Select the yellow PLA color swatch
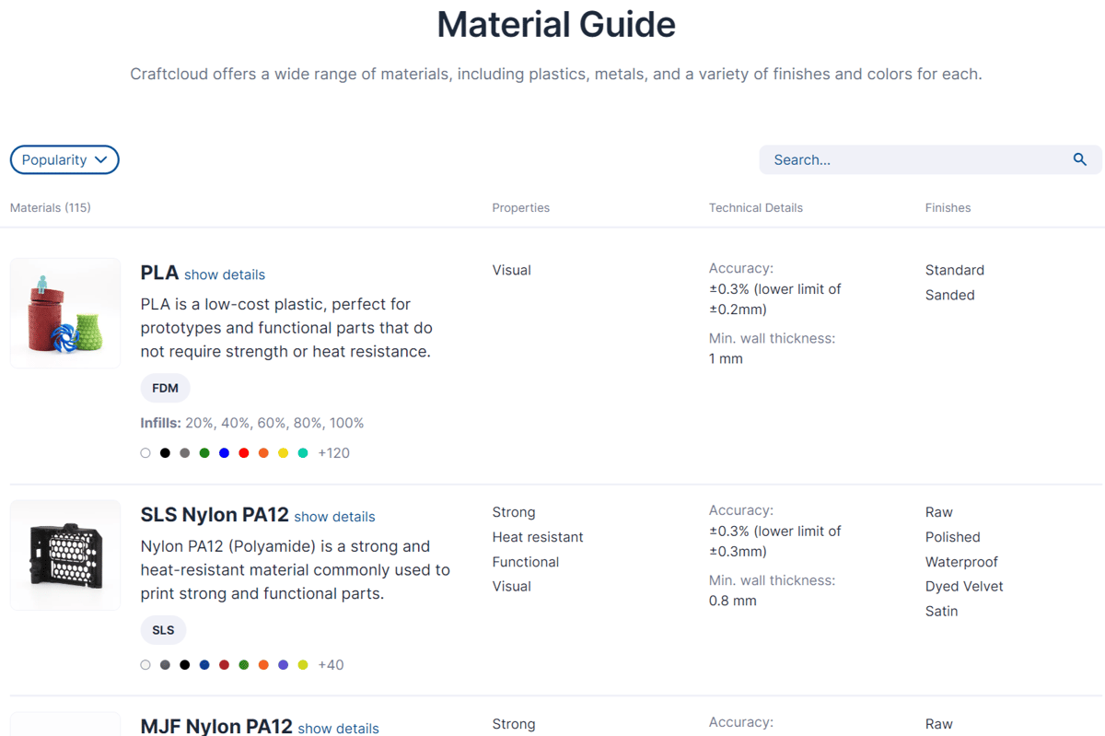The height and width of the screenshot is (736, 1105). [284, 453]
